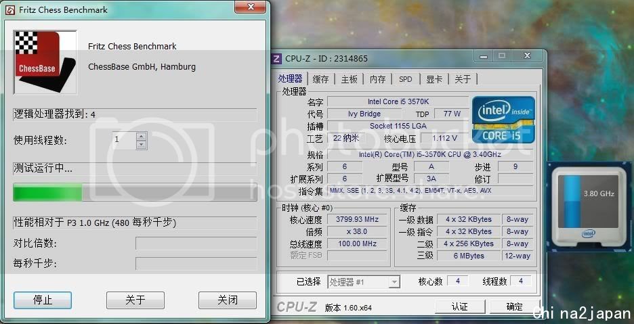Click the CPU-Z 版本 1.60.x64 label
Screen dimensions: 634x324
348,308
